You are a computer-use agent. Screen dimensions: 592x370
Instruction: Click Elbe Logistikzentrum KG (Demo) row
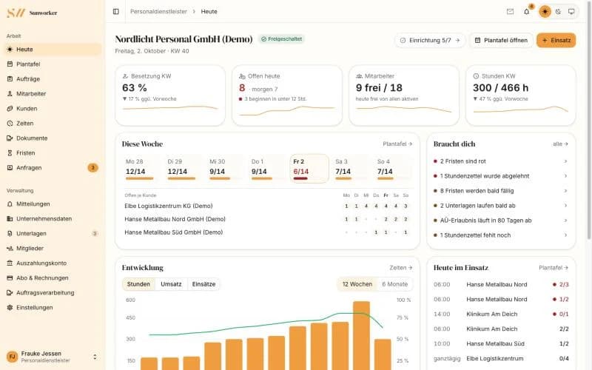click(x=267, y=206)
